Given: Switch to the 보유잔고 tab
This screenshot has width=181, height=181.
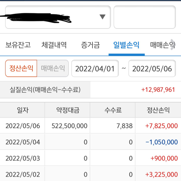Looking at the screenshot, I should pos(18,46).
